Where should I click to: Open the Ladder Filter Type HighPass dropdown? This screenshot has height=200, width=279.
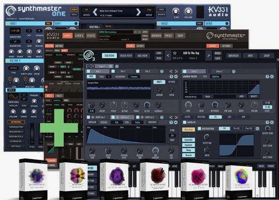pos(216,76)
